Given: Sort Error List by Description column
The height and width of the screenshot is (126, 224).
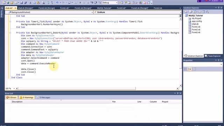Looking at the screenshot, I should 61,102.
